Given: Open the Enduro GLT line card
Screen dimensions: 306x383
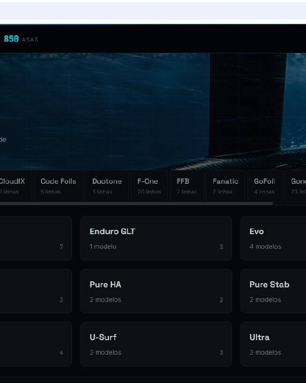Looking at the screenshot, I should click(x=156, y=238).
